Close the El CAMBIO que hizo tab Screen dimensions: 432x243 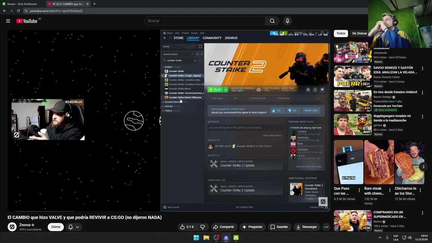[87, 4]
